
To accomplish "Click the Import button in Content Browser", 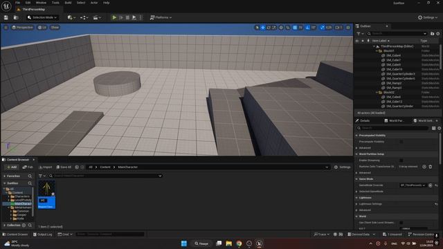I will (46, 167).
